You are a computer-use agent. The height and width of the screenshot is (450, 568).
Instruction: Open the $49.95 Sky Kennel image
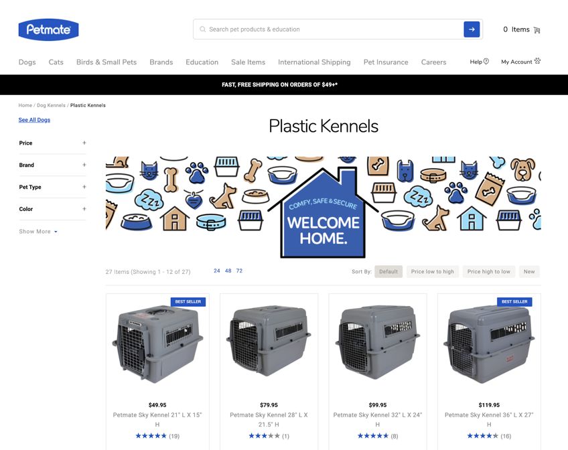(157, 344)
